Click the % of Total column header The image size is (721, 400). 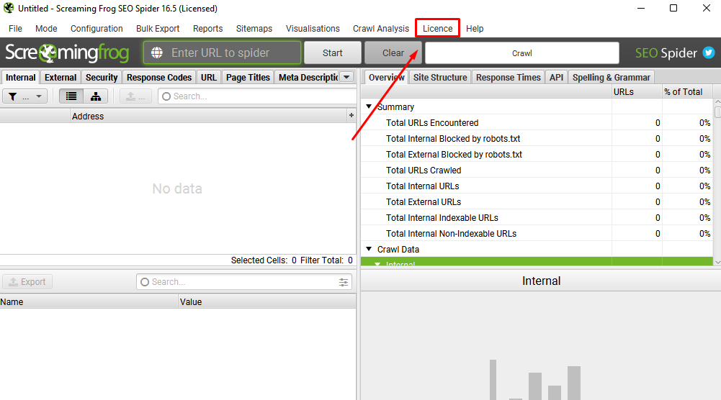click(687, 92)
